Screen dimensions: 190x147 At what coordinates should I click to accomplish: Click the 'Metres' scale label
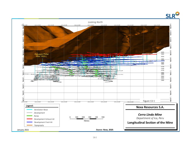(x=87, y=121)
